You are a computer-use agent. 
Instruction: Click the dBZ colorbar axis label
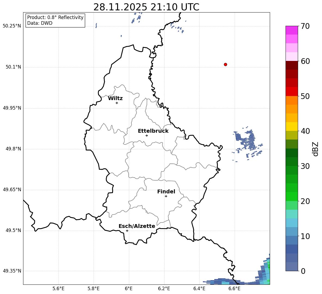316,149
